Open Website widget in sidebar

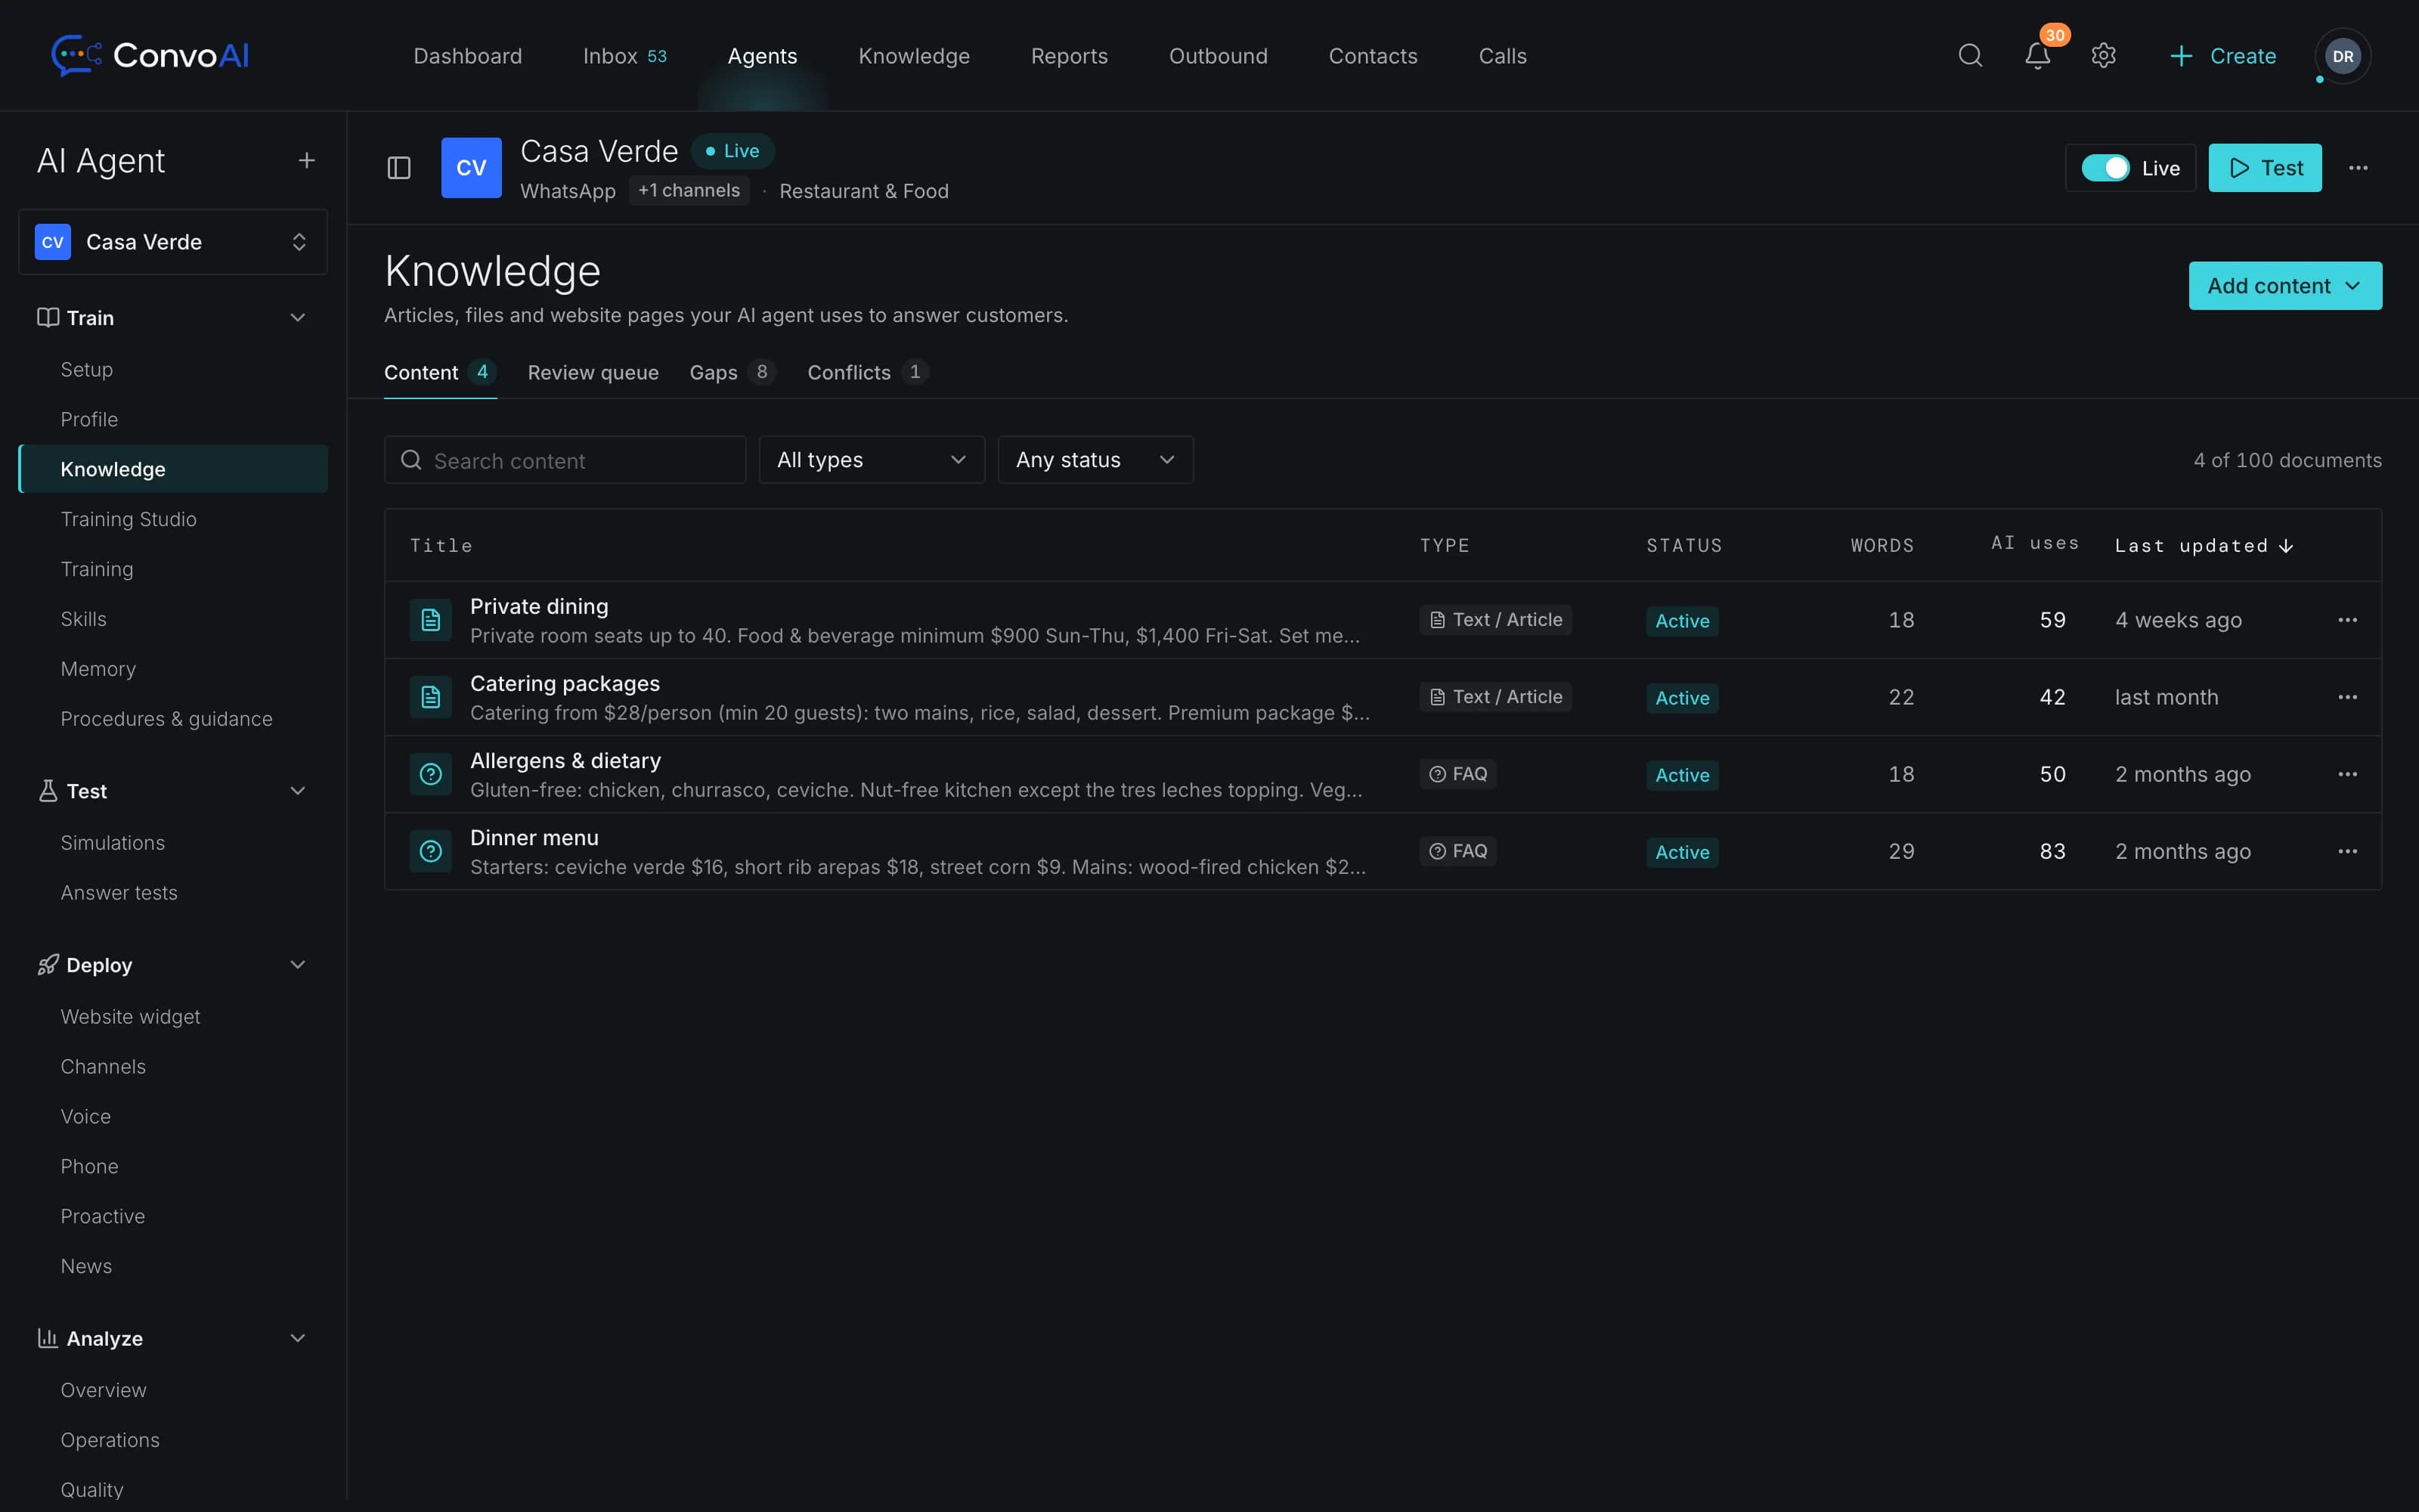[131, 1017]
